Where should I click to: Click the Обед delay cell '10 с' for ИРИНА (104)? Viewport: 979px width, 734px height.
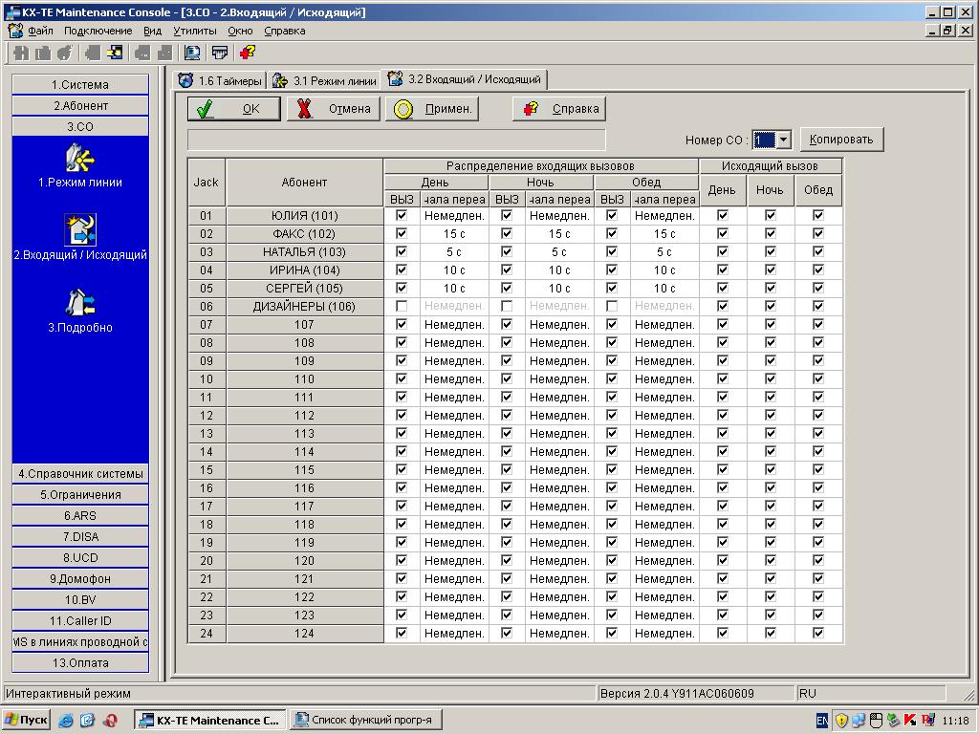coord(664,270)
